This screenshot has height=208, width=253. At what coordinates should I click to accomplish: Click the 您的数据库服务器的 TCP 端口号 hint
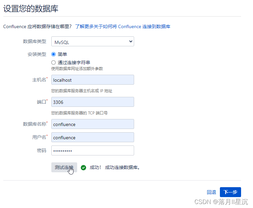[79, 113]
